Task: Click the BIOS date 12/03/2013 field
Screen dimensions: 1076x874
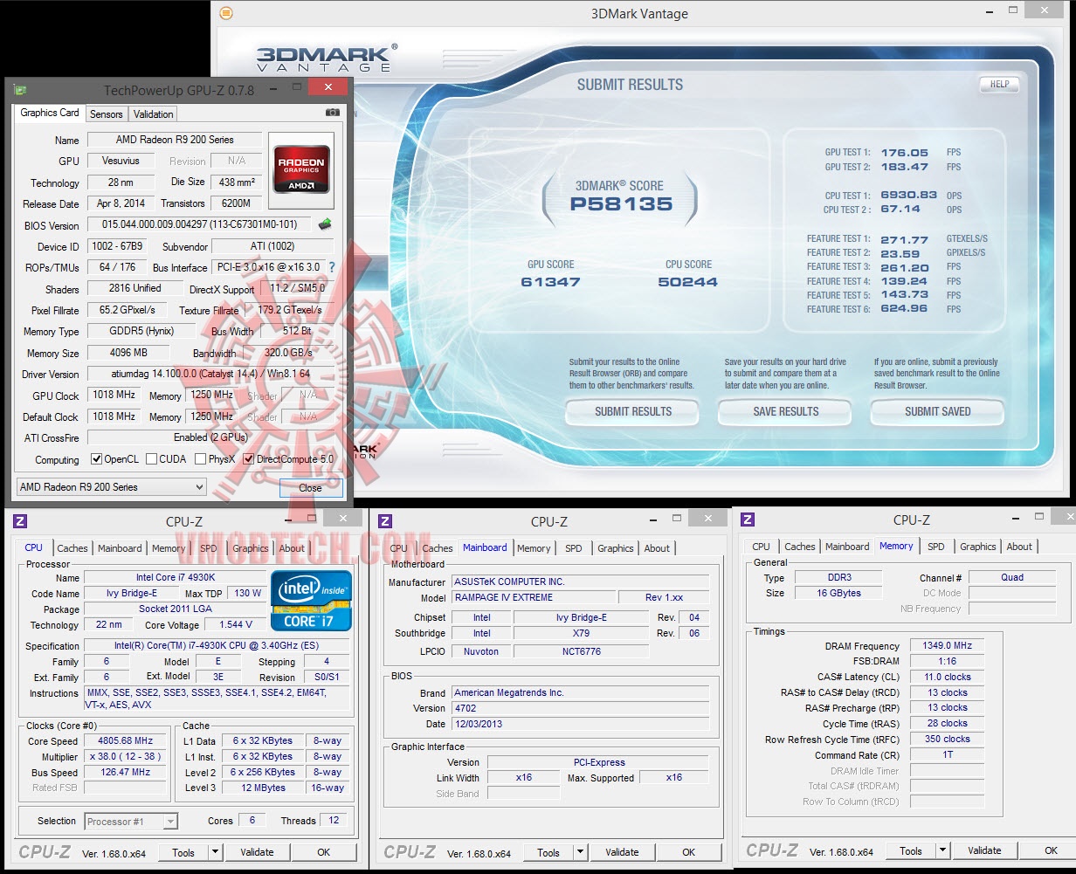Action: coord(580,724)
